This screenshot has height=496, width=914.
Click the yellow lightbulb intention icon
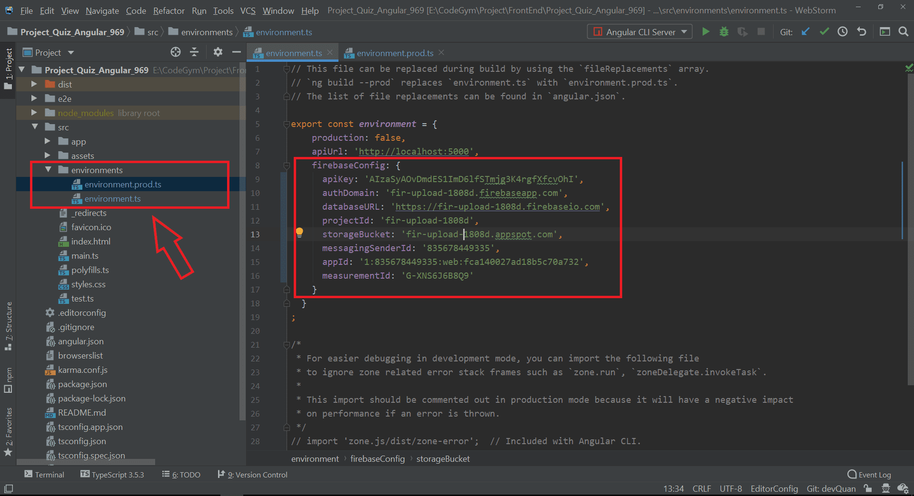[299, 233]
